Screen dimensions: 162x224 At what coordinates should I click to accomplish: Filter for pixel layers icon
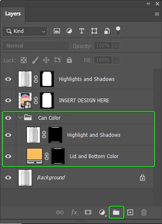pyautogui.click(x=57, y=31)
